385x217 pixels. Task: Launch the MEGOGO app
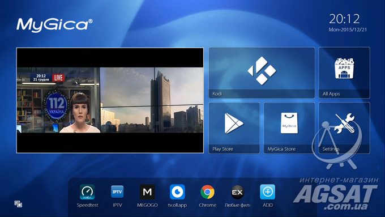pos(147,196)
